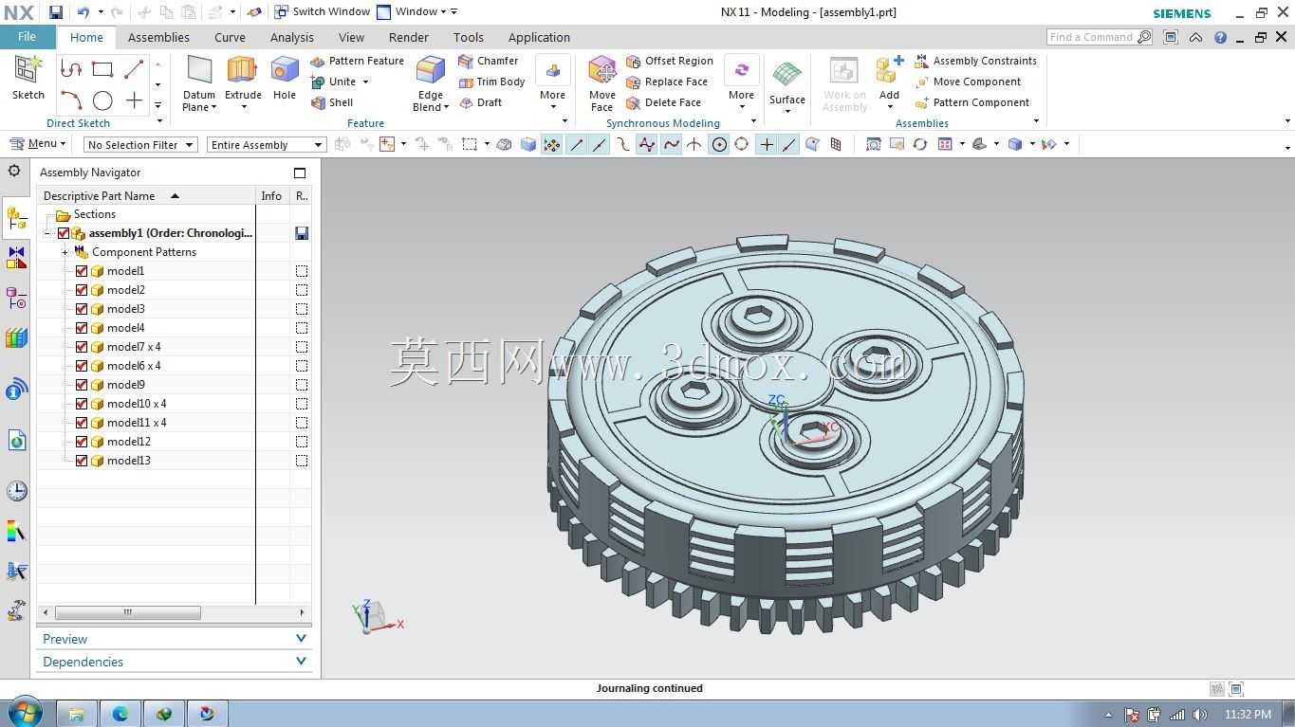The height and width of the screenshot is (727, 1295).
Task: Choose the Move Face tool
Action: 602,83
